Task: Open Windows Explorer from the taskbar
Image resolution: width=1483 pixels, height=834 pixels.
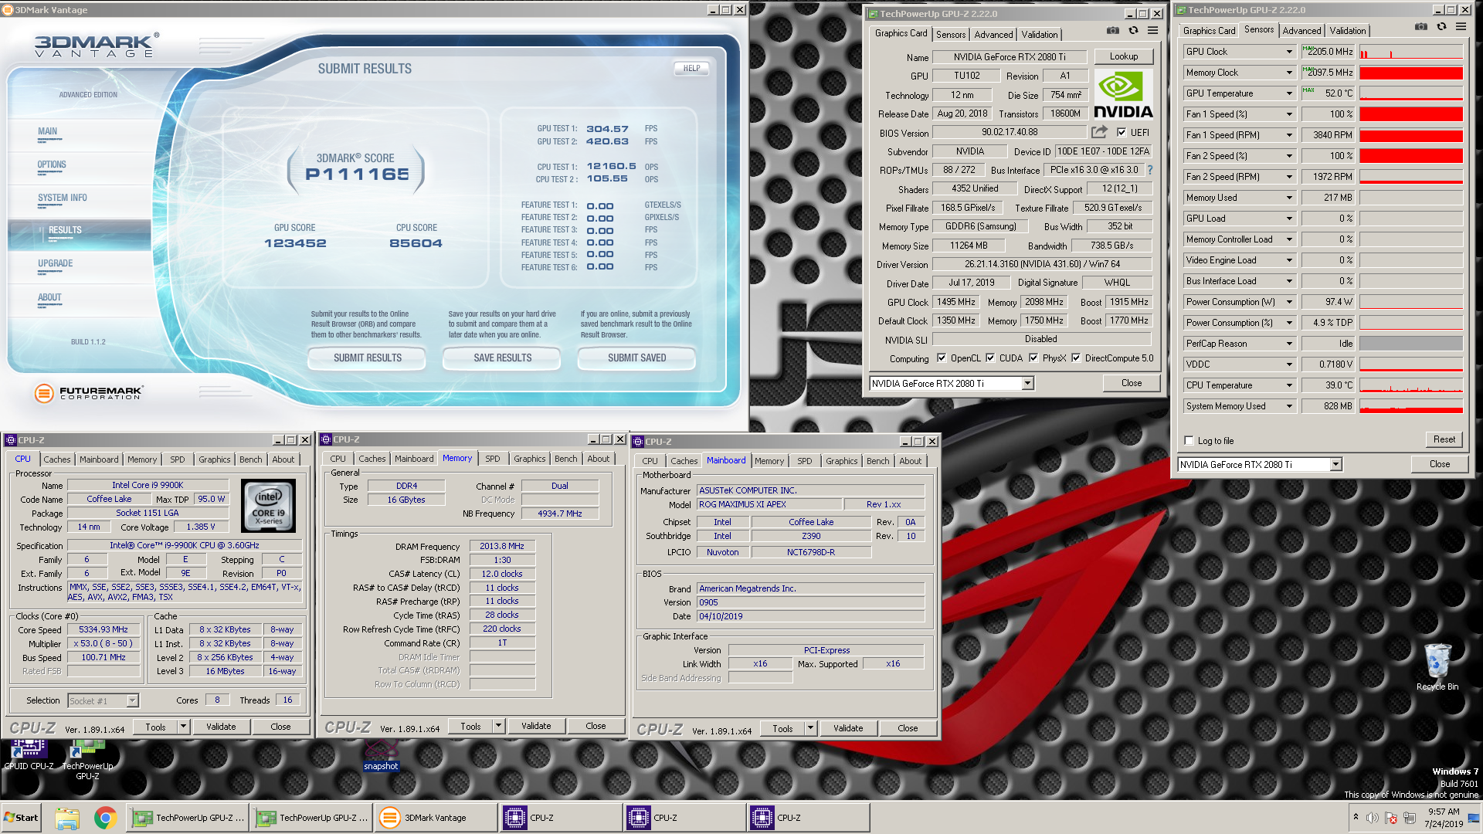Action: click(x=67, y=818)
